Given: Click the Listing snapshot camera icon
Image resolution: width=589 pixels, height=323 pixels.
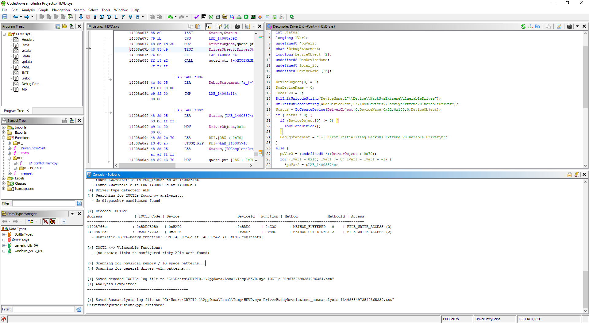Looking at the screenshot, I should 237,26.
